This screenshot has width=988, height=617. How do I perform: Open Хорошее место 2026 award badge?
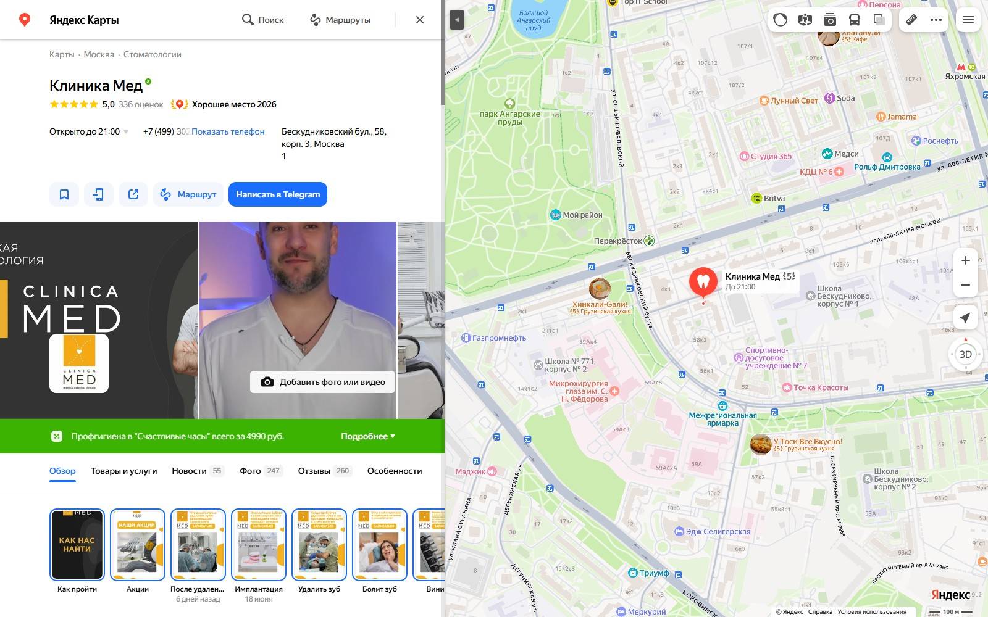[x=224, y=104]
